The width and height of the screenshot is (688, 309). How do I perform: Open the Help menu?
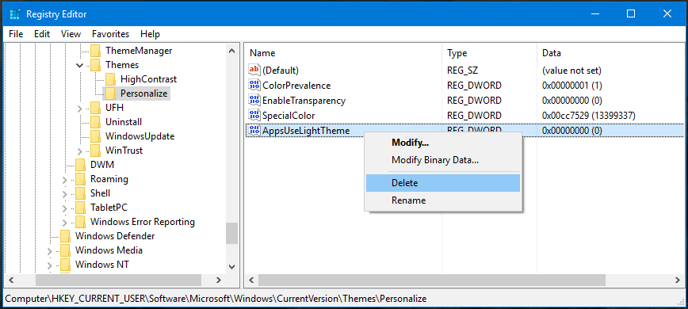150,34
